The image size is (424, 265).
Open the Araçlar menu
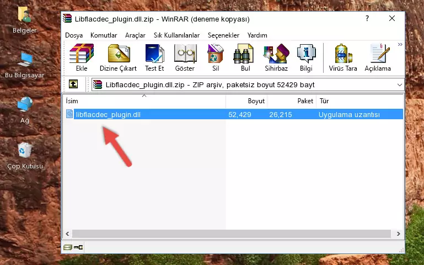coord(135,35)
